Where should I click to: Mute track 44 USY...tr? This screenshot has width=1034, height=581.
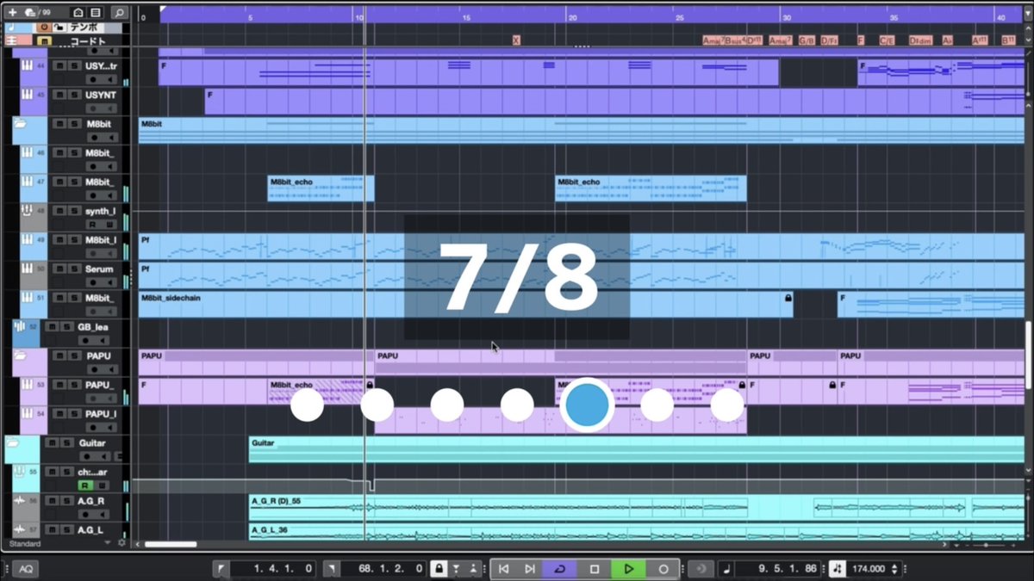point(59,65)
